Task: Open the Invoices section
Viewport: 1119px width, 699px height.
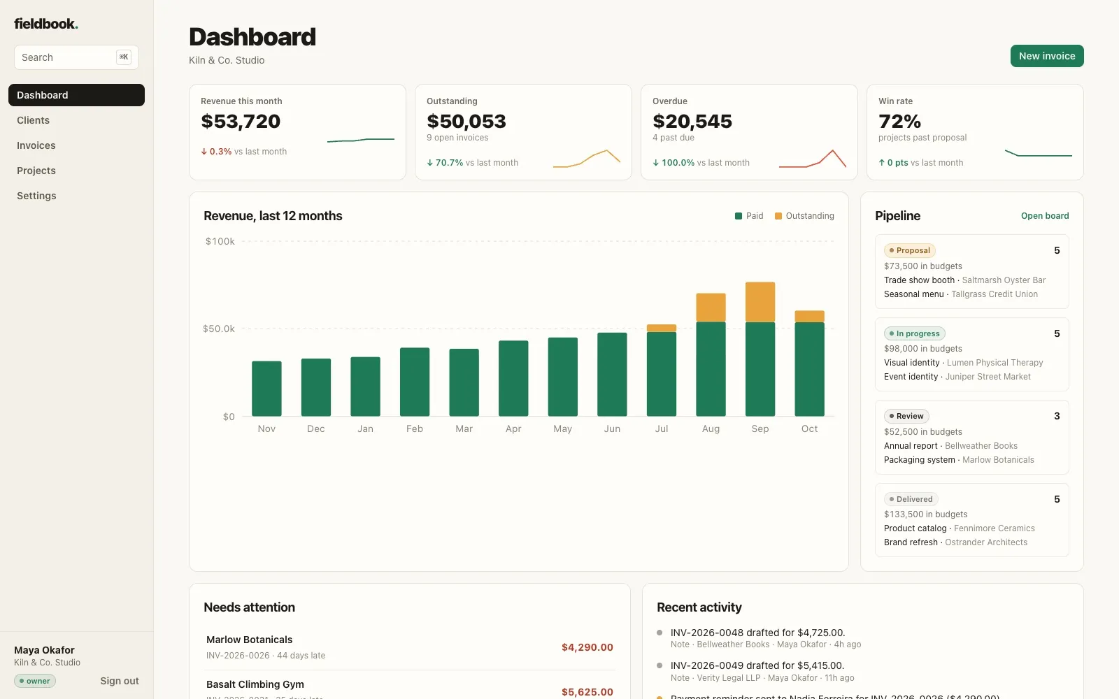Action: [x=76, y=145]
